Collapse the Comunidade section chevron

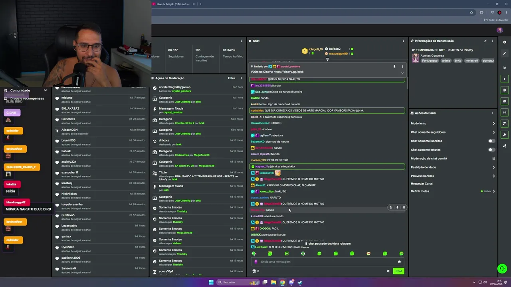point(46,90)
